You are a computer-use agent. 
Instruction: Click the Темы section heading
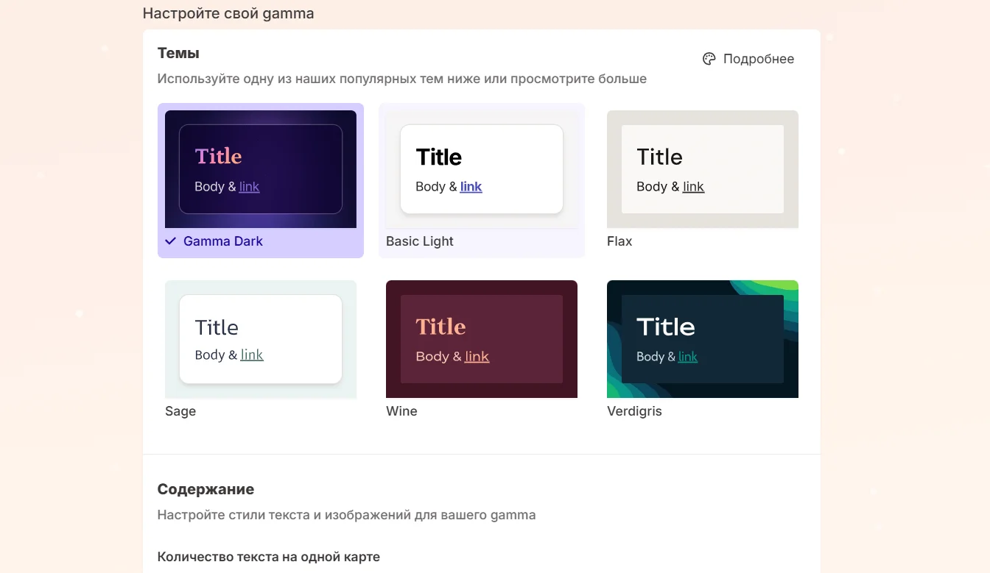(178, 53)
